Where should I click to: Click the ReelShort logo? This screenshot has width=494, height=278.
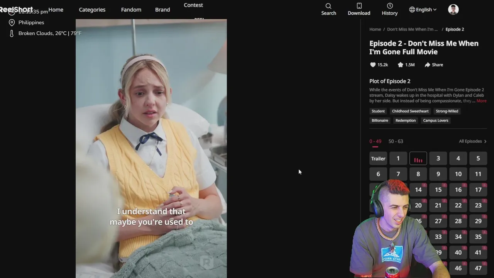(16, 10)
